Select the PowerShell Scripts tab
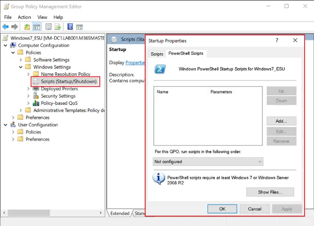 [x=186, y=53]
